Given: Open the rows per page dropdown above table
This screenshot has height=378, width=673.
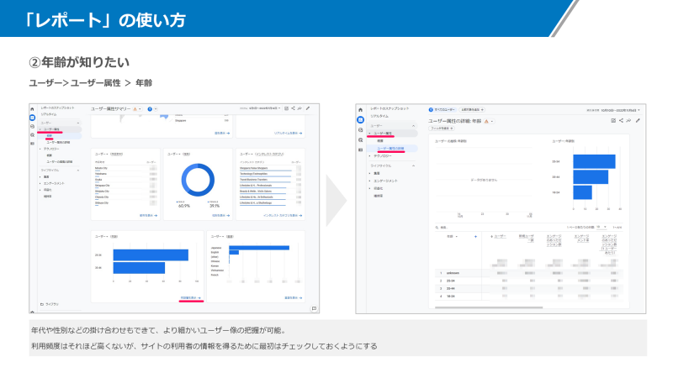Looking at the screenshot, I should pos(601,227).
